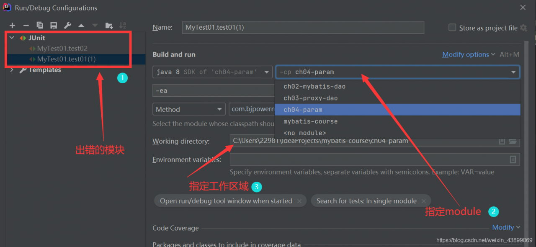Image resolution: width=536 pixels, height=247 pixels.
Task: Move the selected configuration up
Action: [81, 25]
